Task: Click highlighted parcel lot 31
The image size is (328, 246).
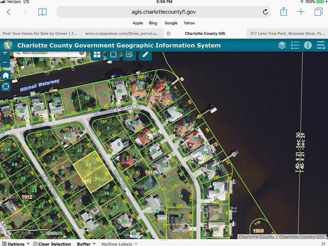Action: 97,179
